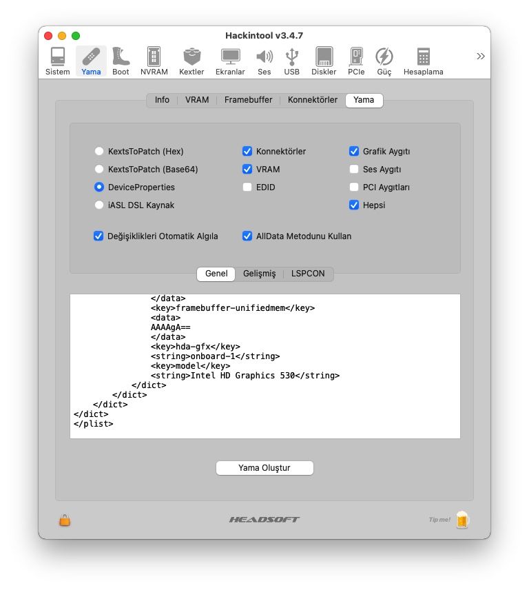529x590 pixels.
Task: Open the Sistem toolbar section
Action: click(58, 61)
